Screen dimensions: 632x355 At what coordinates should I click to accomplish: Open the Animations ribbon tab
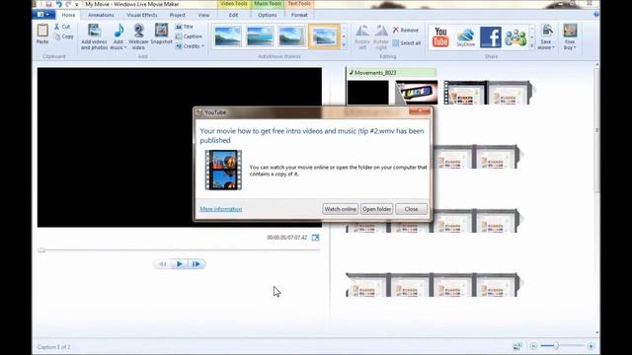click(x=101, y=15)
